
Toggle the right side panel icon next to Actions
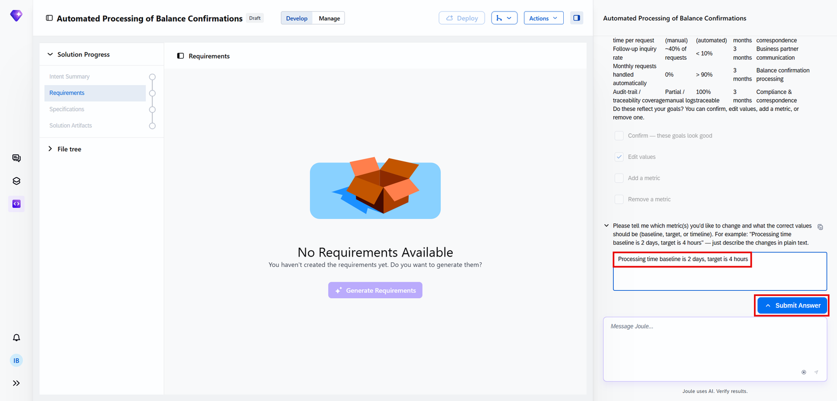[577, 18]
